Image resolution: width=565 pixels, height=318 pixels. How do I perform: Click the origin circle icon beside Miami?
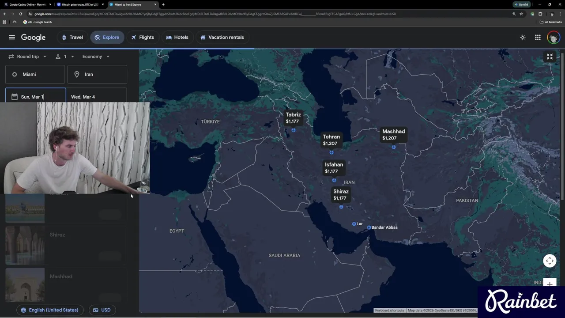pos(15,74)
